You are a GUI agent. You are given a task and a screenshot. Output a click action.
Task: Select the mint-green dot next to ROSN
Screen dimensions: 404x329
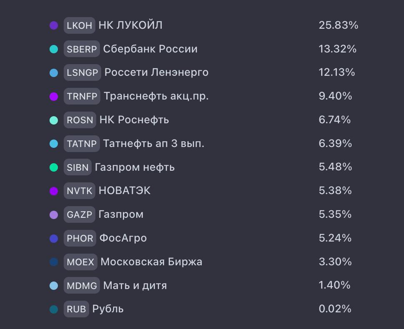pos(54,120)
